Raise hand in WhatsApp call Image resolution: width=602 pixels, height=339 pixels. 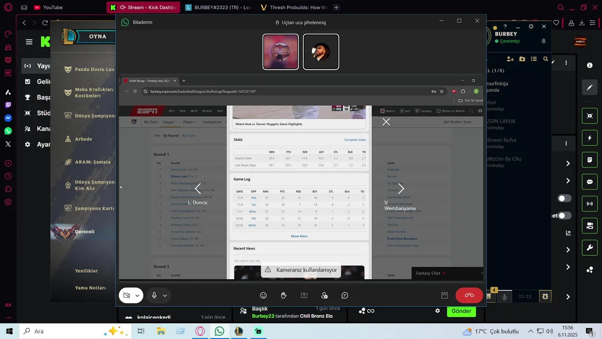(x=284, y=296)
